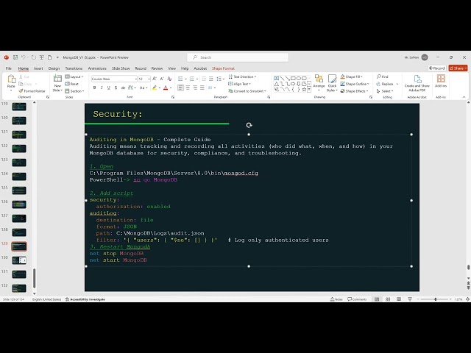The image size is (471, 353).
Task: Click the Paste icon
Action: coord(11,79)
